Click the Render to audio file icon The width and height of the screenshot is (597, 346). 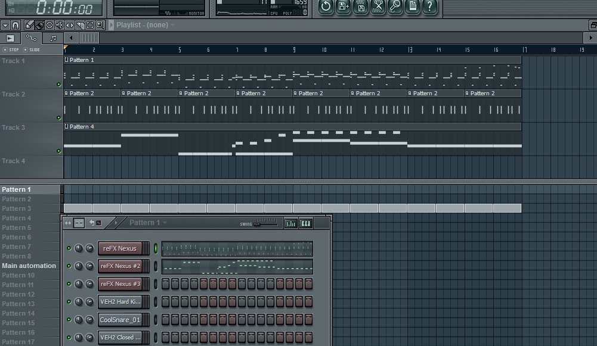pos(361,6)
